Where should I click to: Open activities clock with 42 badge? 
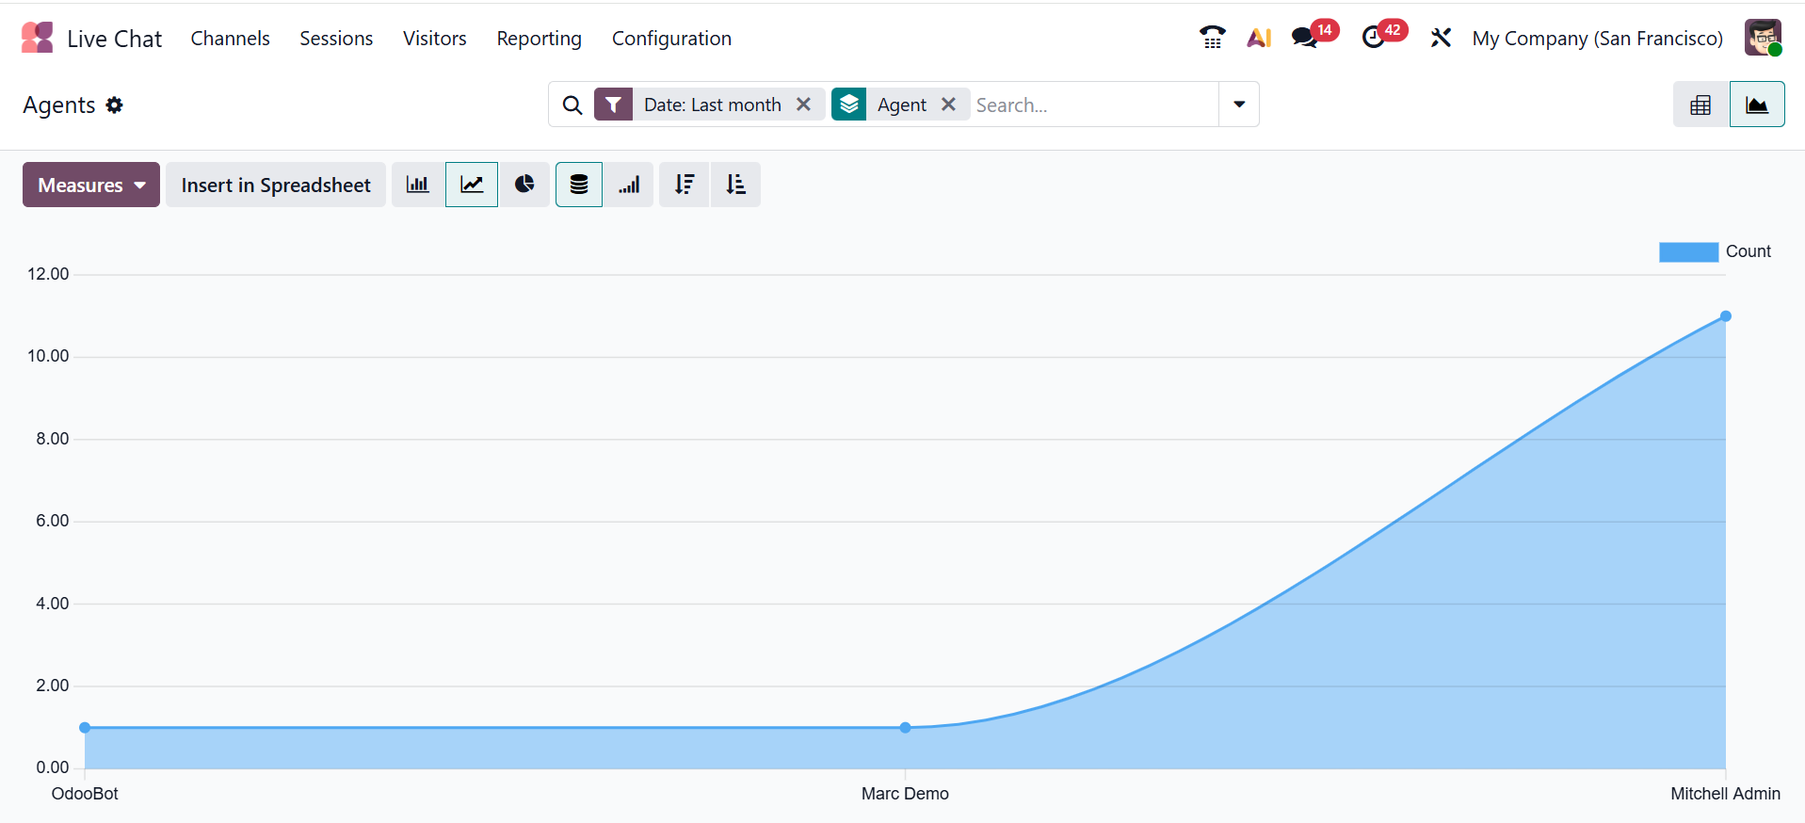1374,38
